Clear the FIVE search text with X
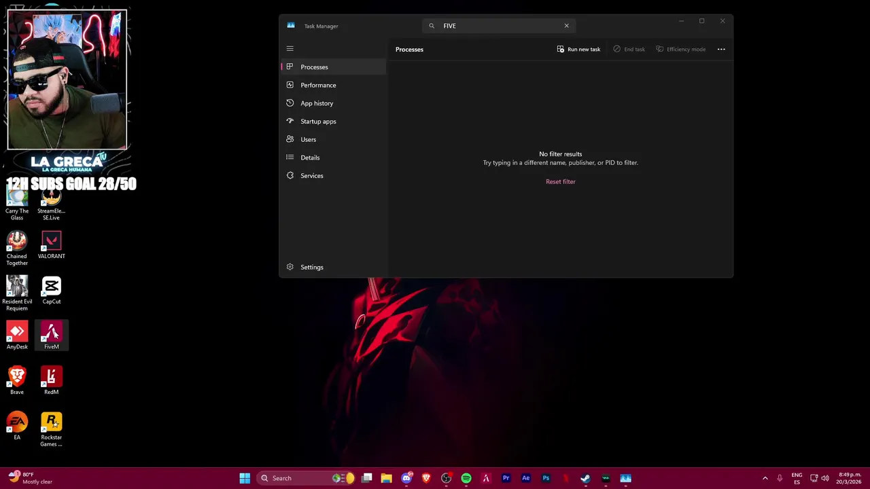 click(x=566, y=26)
